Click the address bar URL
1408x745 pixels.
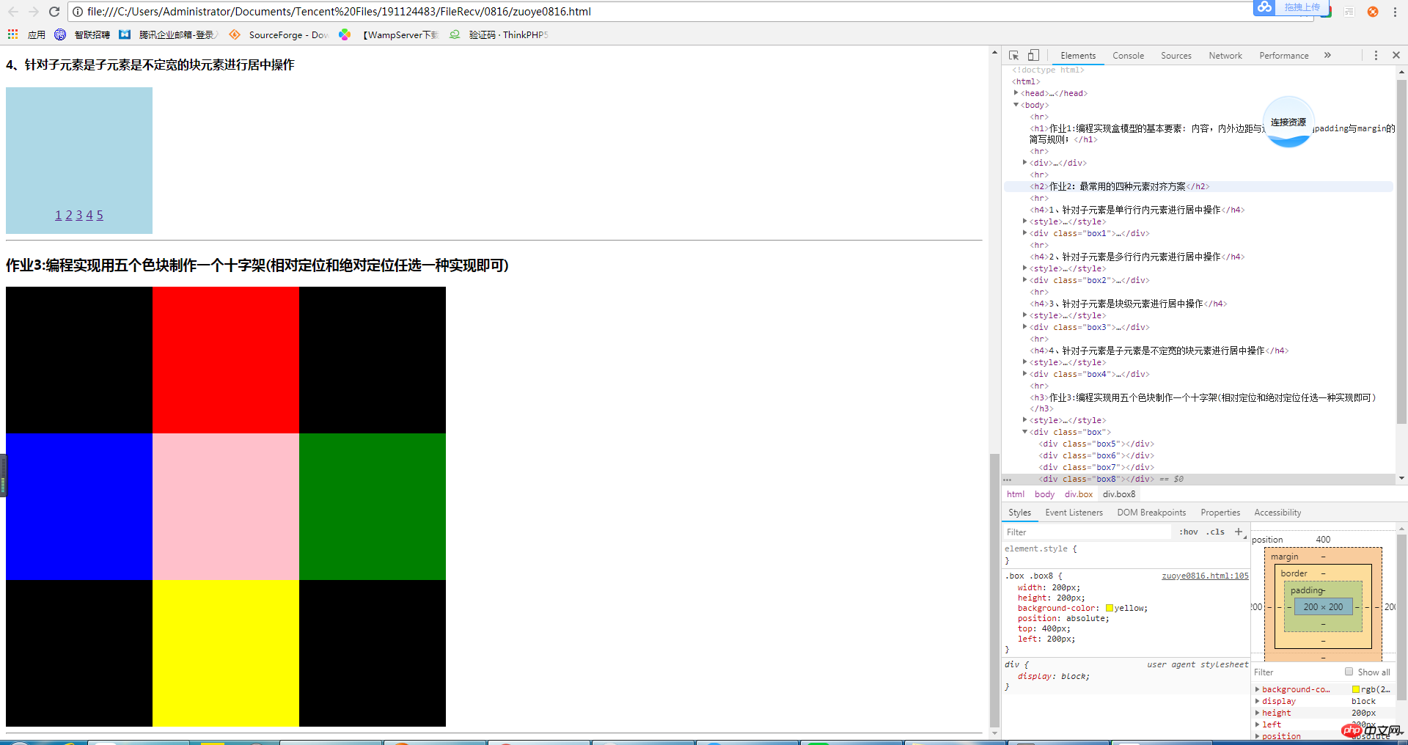pyautogui.click(x=339, y=12)
